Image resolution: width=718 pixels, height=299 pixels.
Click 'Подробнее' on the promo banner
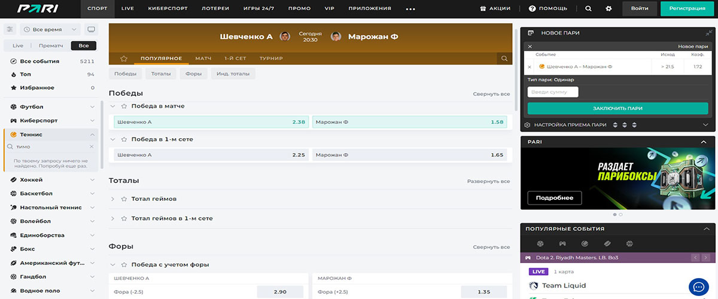tap(554, 198)
